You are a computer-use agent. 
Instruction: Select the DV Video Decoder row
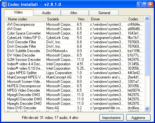[x=75, y=55]
